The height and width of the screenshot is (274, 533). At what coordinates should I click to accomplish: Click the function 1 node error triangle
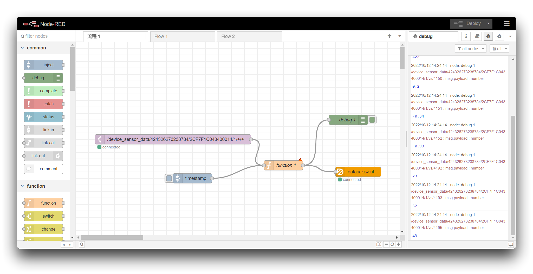pos(300,160)
